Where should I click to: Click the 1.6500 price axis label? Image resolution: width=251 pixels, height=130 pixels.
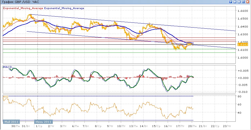[x=243, y=18]
